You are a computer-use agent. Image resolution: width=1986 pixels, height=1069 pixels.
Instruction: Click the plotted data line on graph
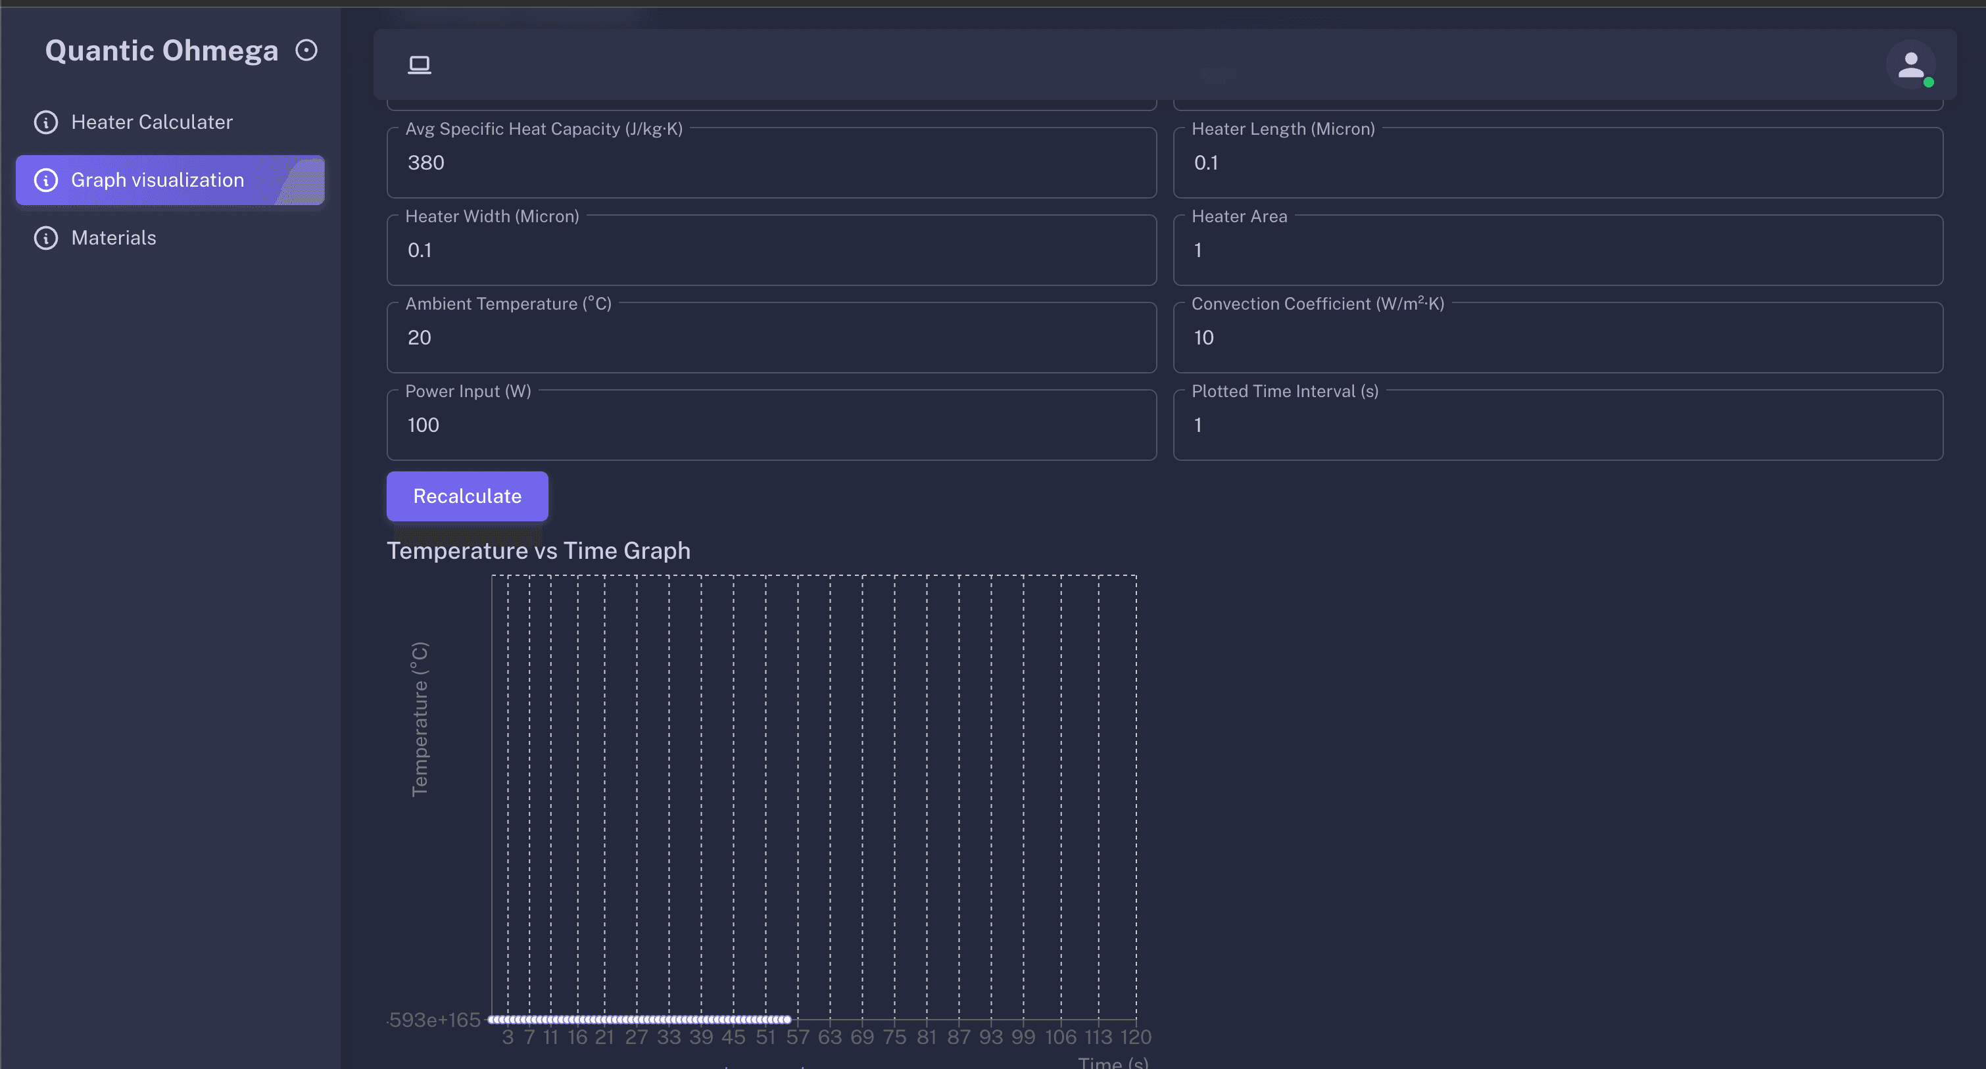pos(639,1019)
